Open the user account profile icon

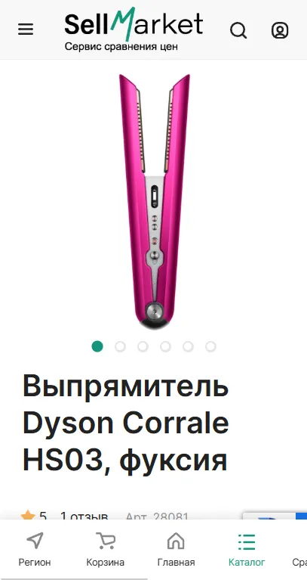point(280,30)
